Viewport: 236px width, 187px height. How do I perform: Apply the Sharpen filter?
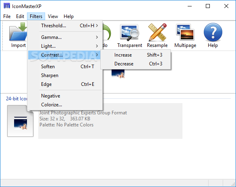(x=65, y=75)
